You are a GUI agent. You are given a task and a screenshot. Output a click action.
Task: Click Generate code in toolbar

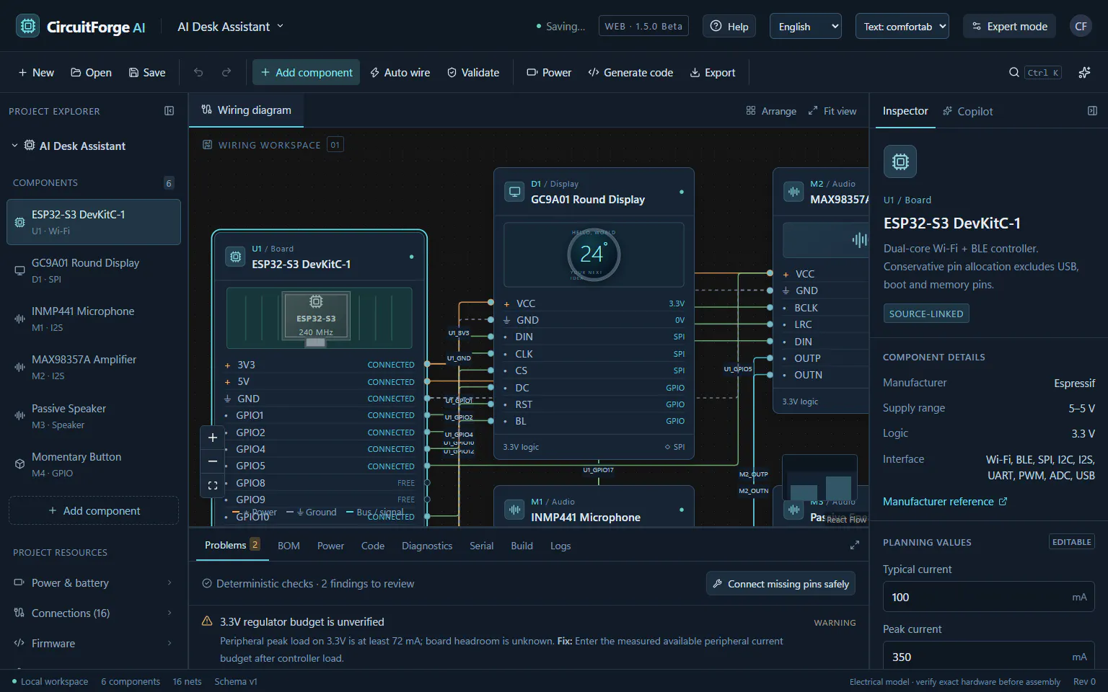tap(630, 72)
